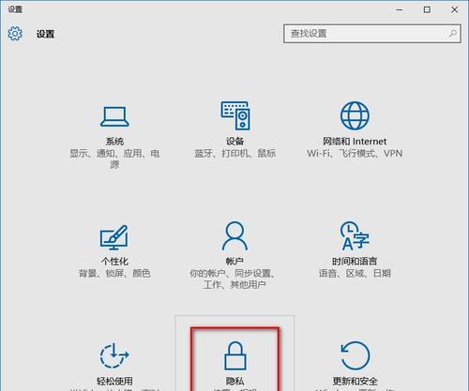Open the Ease of Access (轻松使用) icon
This screenshot has width=469, height=391.
point(114,355)
